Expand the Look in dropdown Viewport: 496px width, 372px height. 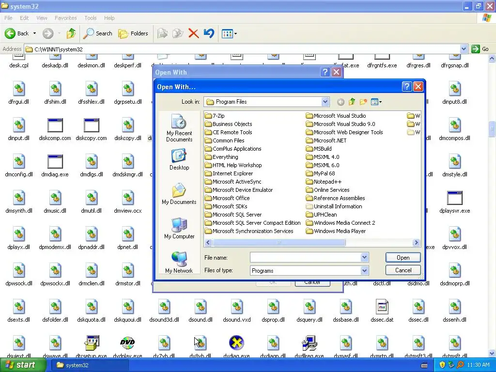(325, 102)
